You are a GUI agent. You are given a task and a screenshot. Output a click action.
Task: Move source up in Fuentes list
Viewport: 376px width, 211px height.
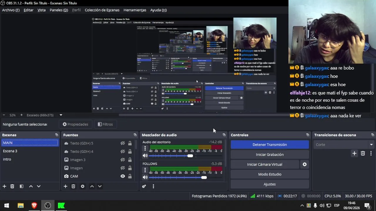pos(92,186)
